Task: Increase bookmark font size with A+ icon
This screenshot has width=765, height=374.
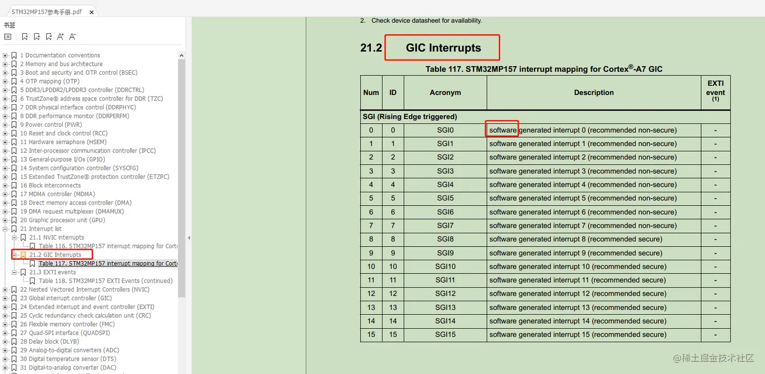Action: point(61,37)
